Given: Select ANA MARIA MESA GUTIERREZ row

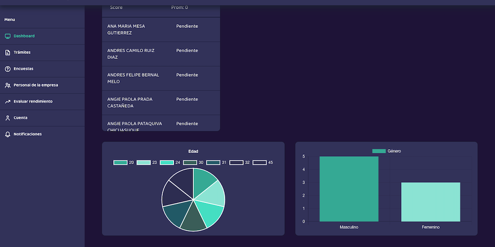Looking at the screenshot, I should 126,29.
